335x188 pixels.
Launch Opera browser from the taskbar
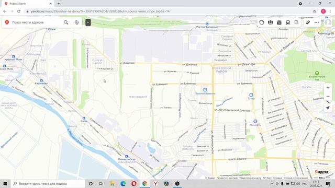[134, 183]
